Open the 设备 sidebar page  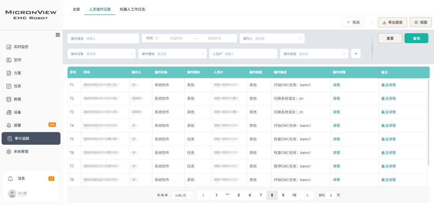coord(17,112)
